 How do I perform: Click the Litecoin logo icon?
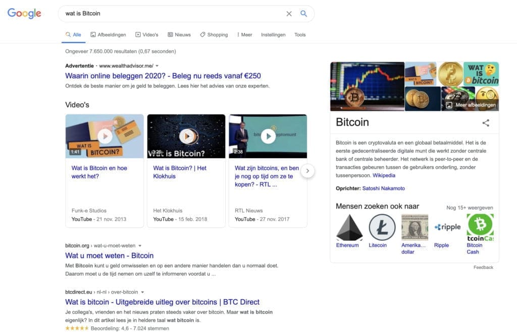[382, 227]
